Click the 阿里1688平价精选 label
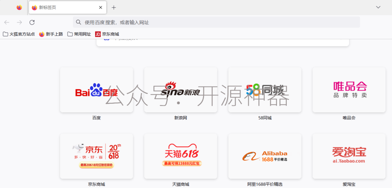 (x=265, y=184)
